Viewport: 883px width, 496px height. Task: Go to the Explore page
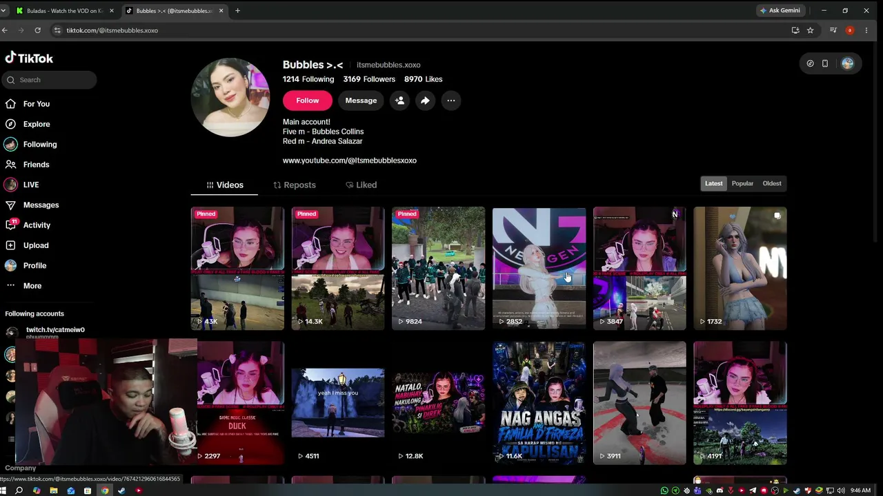click(28, 124)
